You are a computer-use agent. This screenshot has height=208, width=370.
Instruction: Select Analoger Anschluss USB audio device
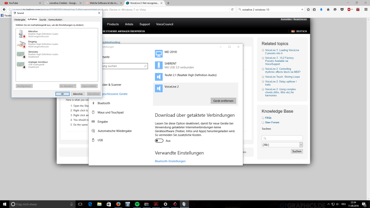click(57, 64)
